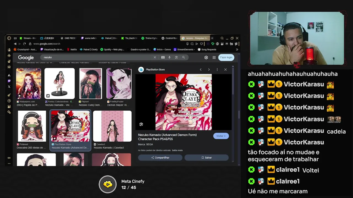
Task: Show previous image in preview panel
Action: click(x=200, y=70)
